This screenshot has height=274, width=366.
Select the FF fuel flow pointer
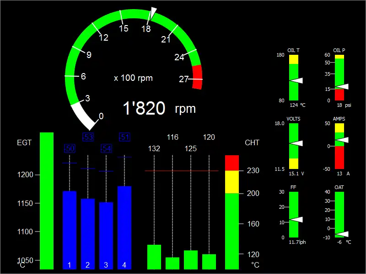coord(296,220)
